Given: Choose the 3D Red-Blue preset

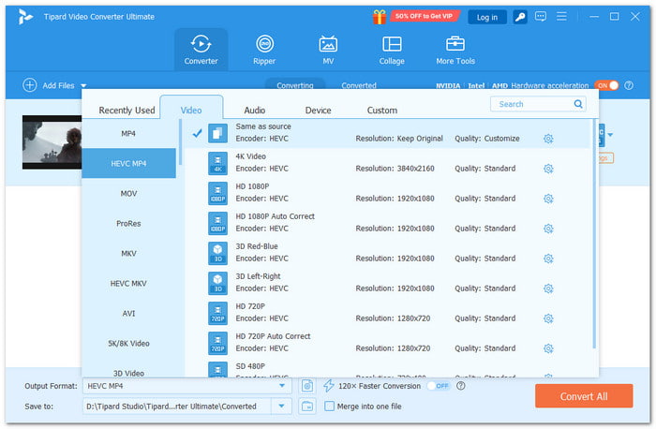Looking at the screenshot, I should click(386, 253).
